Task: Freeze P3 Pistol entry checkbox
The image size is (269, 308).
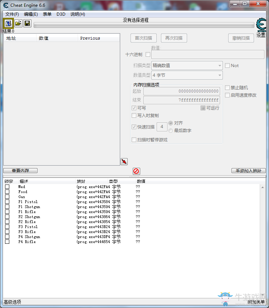Action: coord(7,227)
